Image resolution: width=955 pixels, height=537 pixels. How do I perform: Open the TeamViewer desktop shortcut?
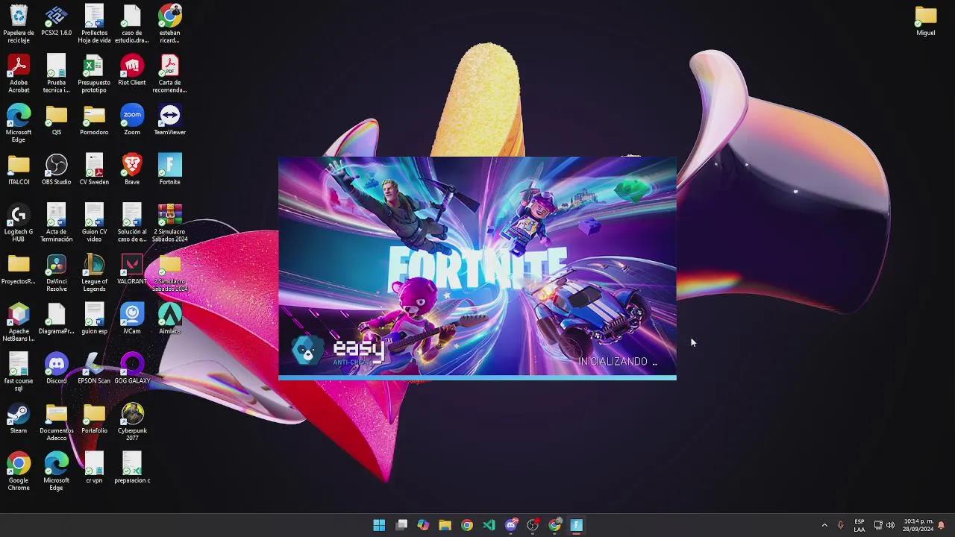click(169, 120)
